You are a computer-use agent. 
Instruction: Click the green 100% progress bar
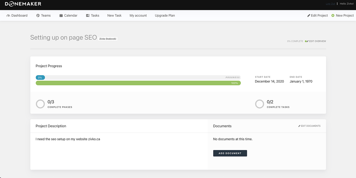pos(138,83)
